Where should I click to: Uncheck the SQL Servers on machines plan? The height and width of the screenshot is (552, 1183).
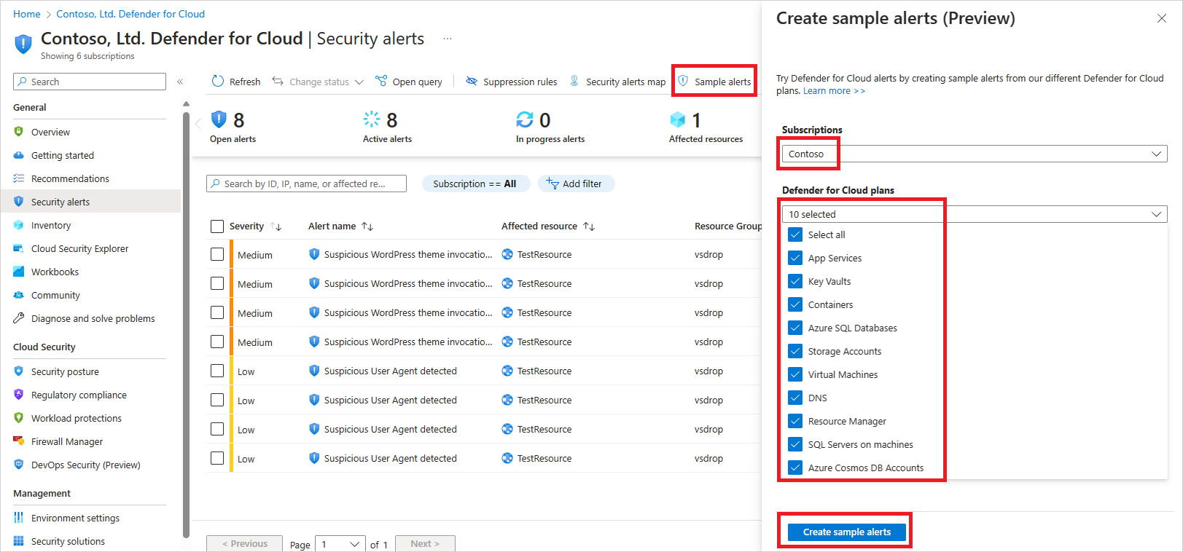[x=795, y=444]
